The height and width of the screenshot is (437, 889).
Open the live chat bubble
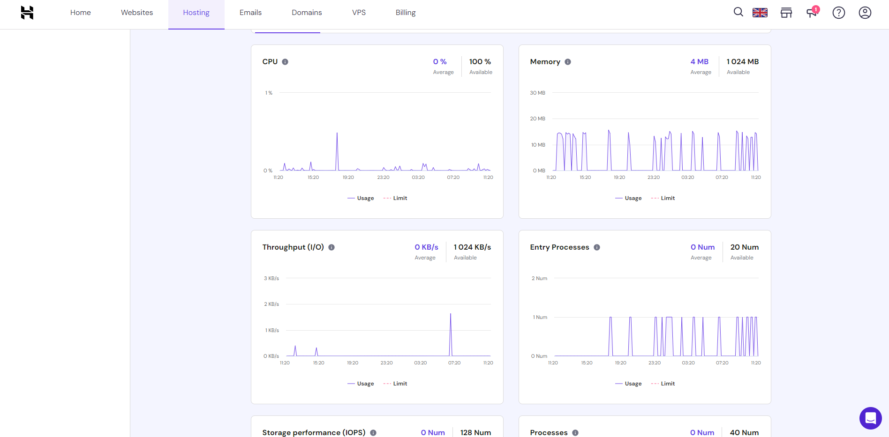[x=871, y=418]
